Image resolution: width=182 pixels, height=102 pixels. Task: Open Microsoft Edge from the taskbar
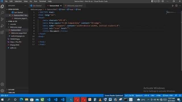(x=21, y=99)
